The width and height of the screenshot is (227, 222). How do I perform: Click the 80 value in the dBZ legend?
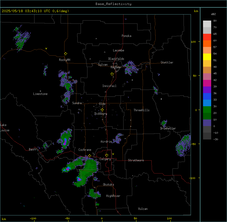coord(215,21)
